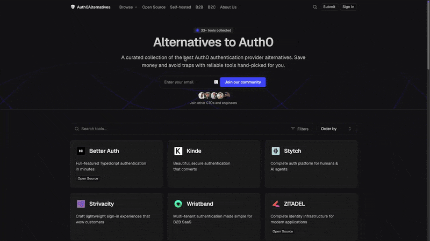Click the Join other CTOs and engineers text
This screenshot has height=241, width=430.
coord(213,103)
